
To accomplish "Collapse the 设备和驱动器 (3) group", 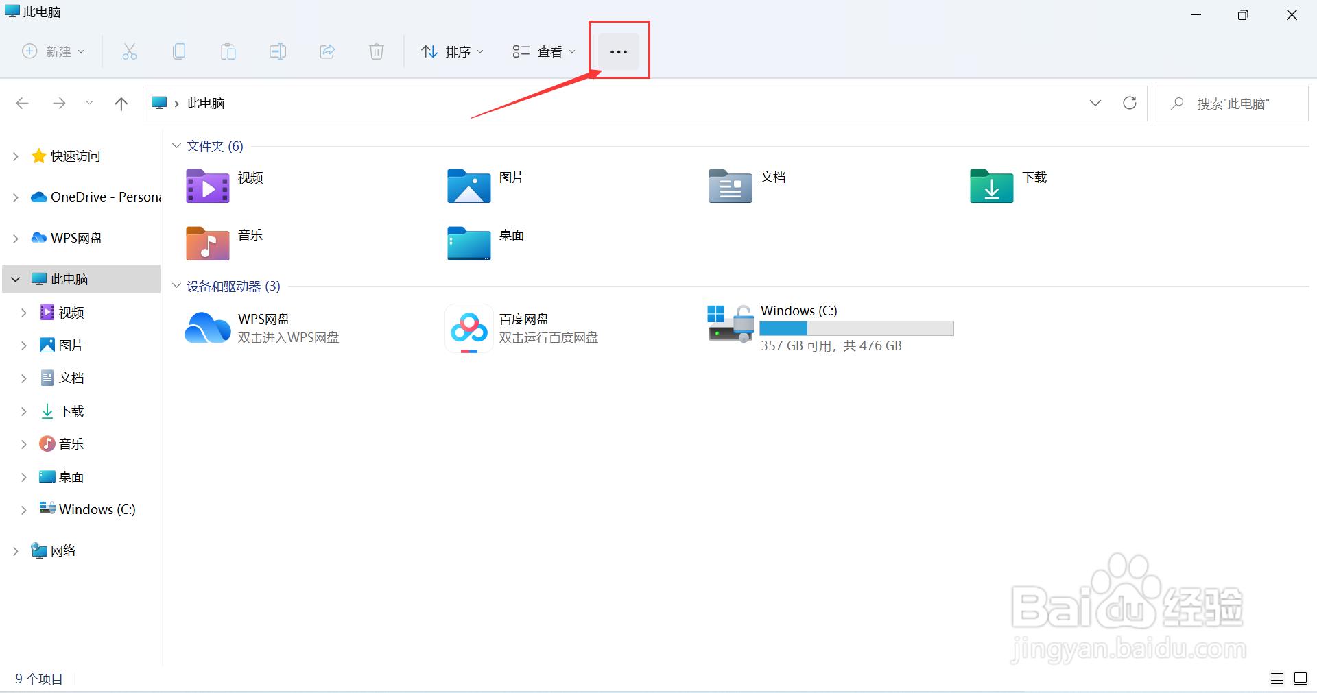I will (176, 286).
